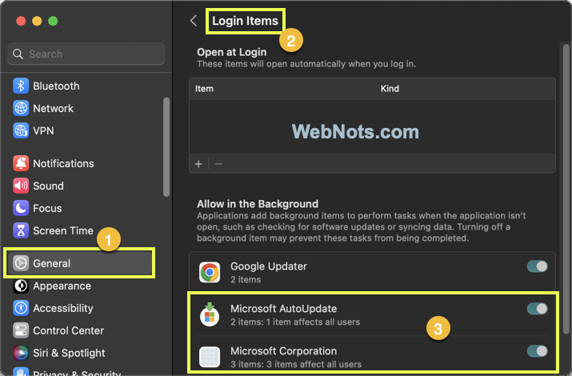Image resolution: width=572 pixels, height=376 pixels.
Task: Select Screen Time hourglass icon
Action: pyautogui.click(x=21, y=230)
